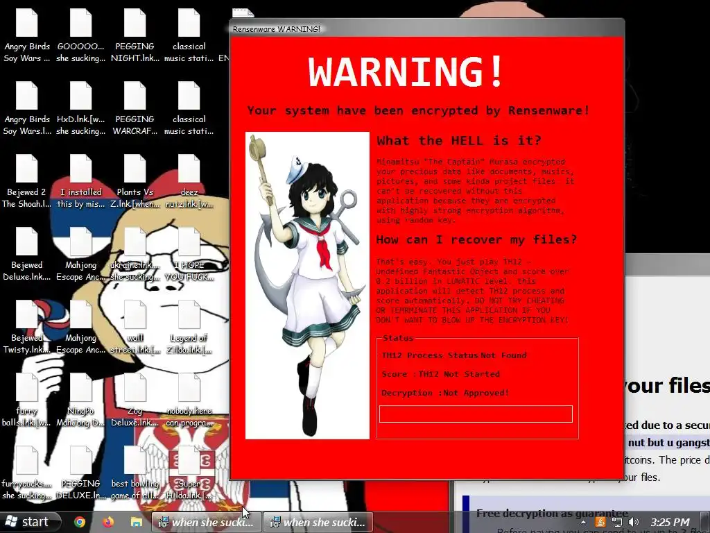Select the 'Super Hilda.lnk' desktop icon
Image resolution: width=710 pixels, height=533 pixels.
[189, 474]
